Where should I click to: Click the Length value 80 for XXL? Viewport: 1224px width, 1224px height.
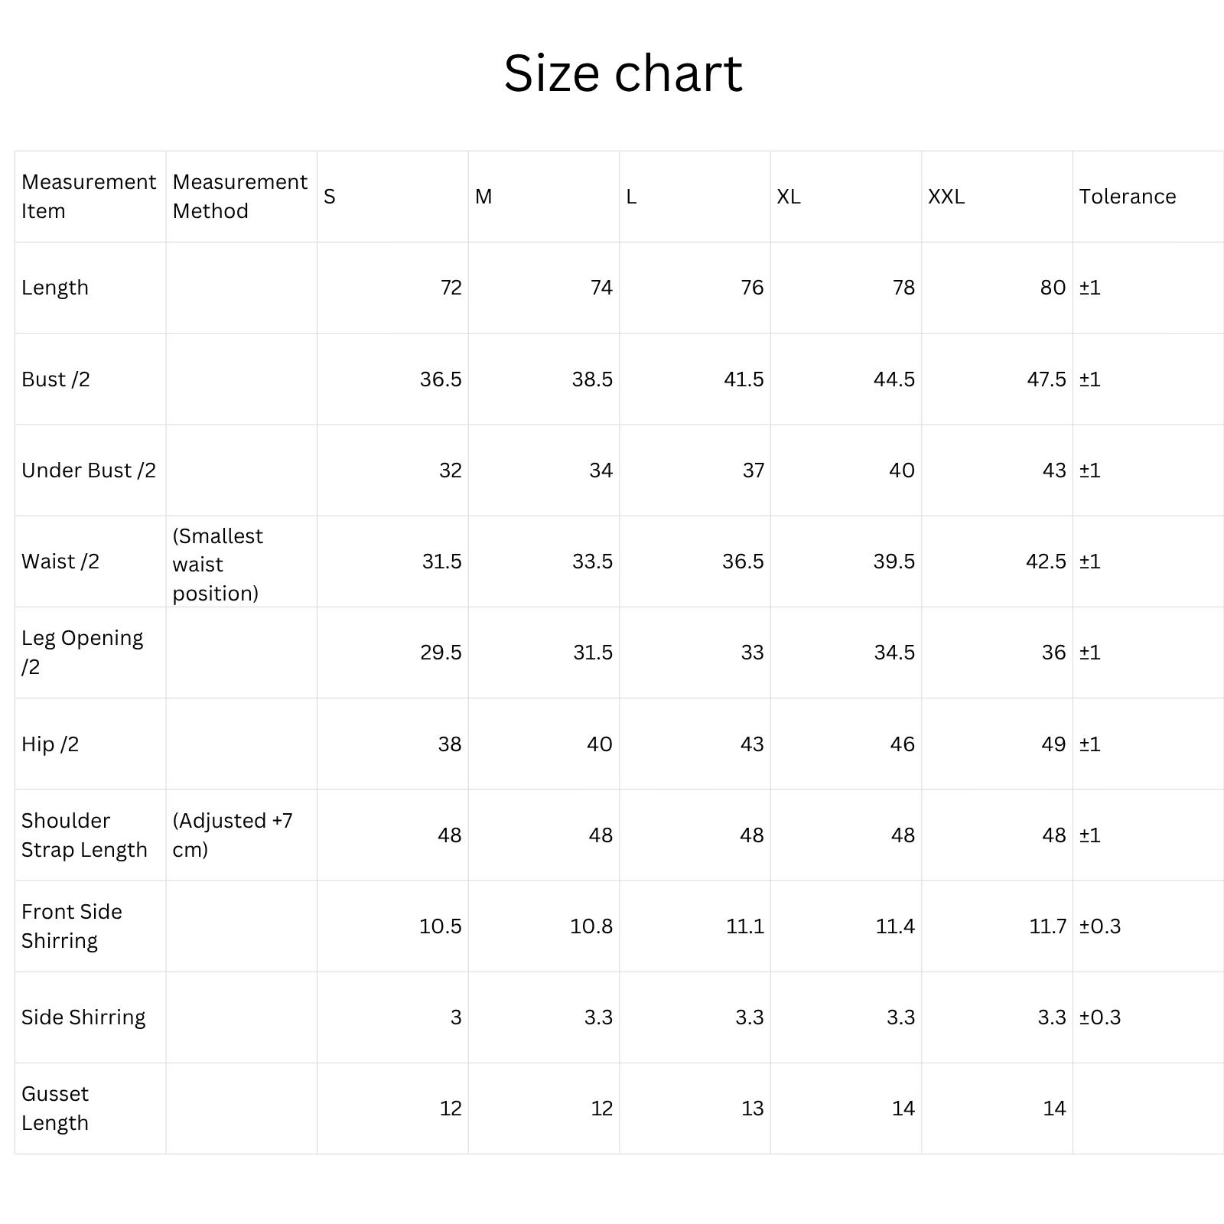tap(1053, 288)
